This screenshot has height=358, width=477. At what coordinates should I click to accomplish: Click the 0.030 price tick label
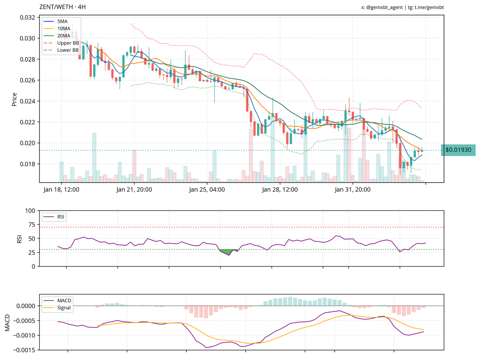pyautogui.click(x=27, y=39)
